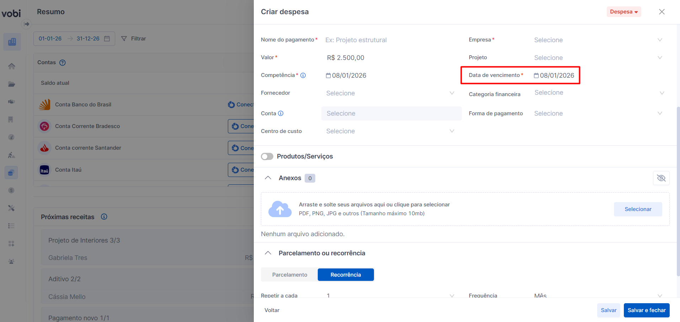This screenshot has height=322, width=680.
Task: Click the panel's vertical scrollbar
Action: coord(678,191)
